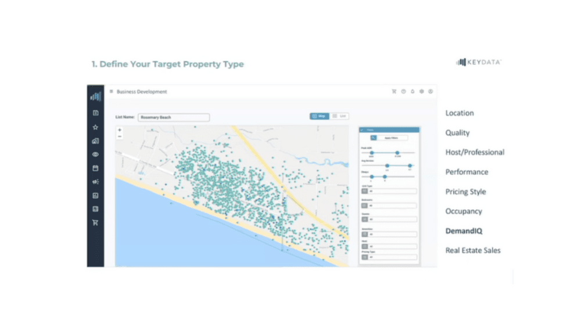Image resolution: width=581 pixels, height=327 pixels.
Task: Open the settings gear icon in header
Action: click(x=421, y=91)
